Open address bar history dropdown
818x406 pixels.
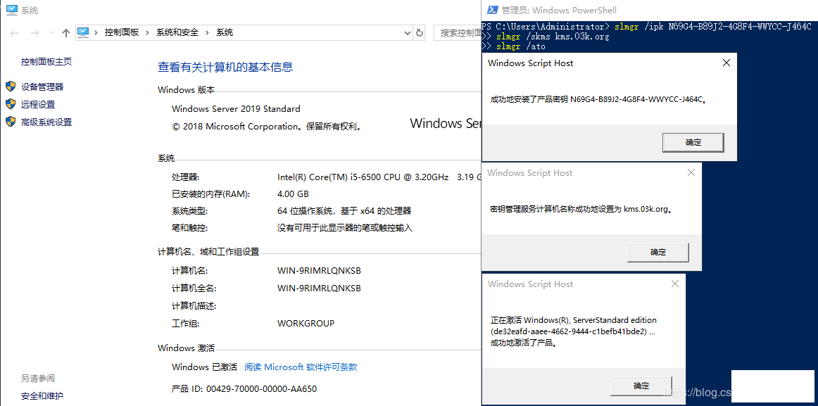pos(408,33)
